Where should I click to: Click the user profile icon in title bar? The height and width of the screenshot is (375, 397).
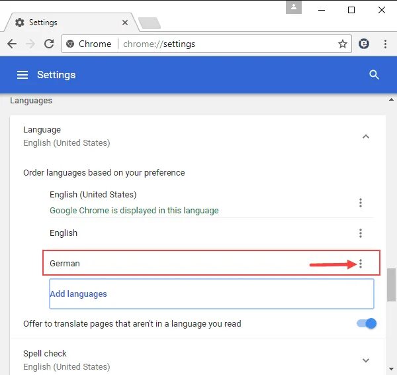tap(293, 7)
